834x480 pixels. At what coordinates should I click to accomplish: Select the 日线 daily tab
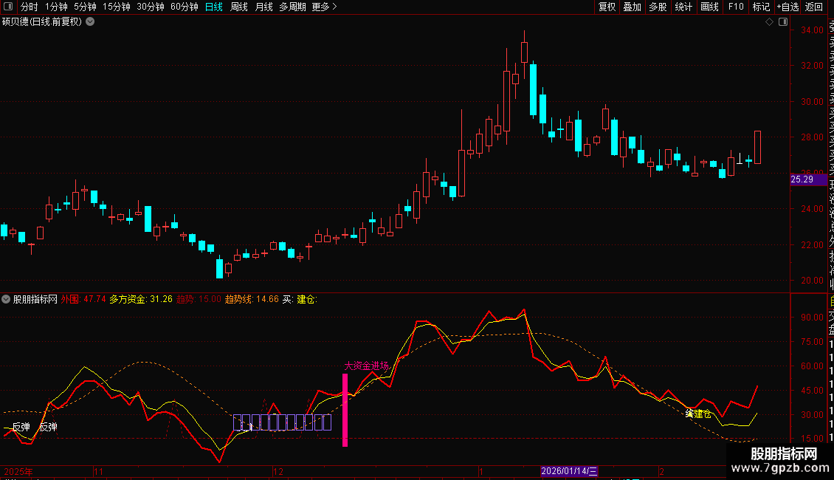214,7
